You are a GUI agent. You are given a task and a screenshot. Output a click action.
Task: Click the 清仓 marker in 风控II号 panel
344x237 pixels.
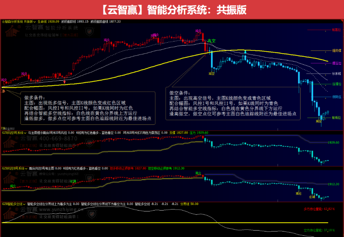tap(198, 173)
